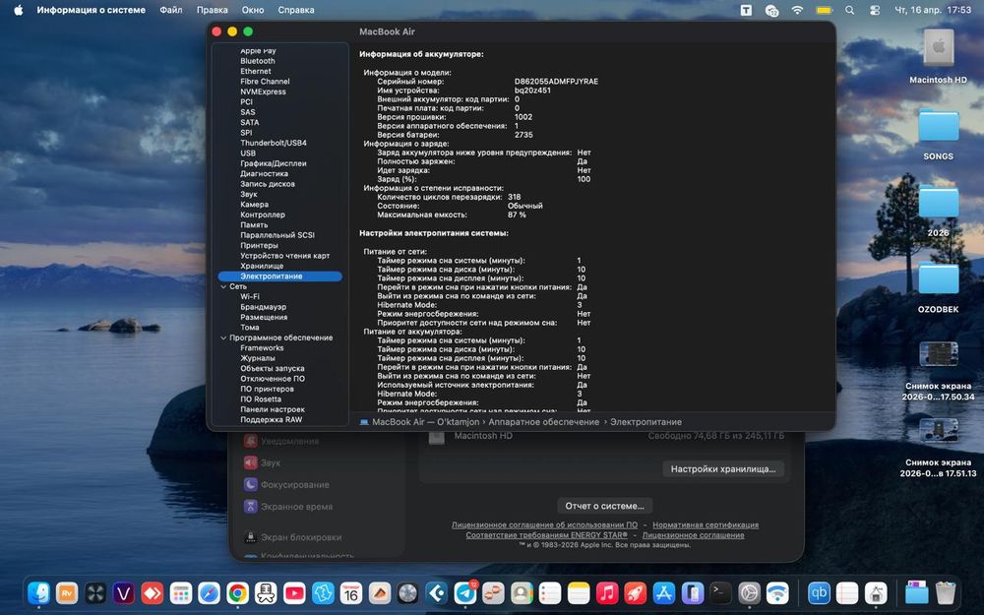Select Память in the sidebar
Screen dimensions: 984x615
[x=254, y=224]
